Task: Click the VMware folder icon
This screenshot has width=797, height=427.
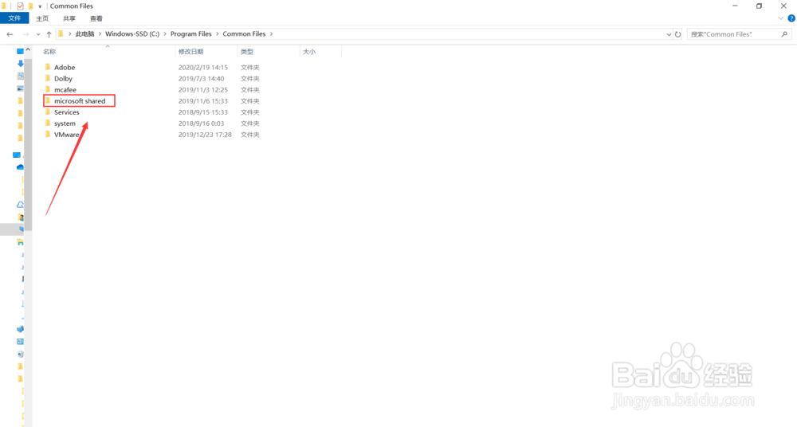Action: pos(48,134)
